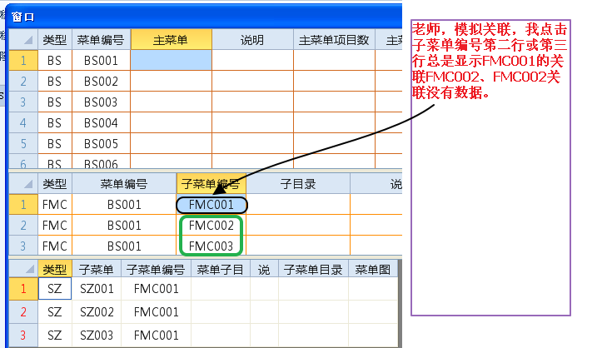Image resolution: width=612 pixels, height=348 pixels.
Task: Sort by 类型 header in the BS grid
Action: coord(55,39)
